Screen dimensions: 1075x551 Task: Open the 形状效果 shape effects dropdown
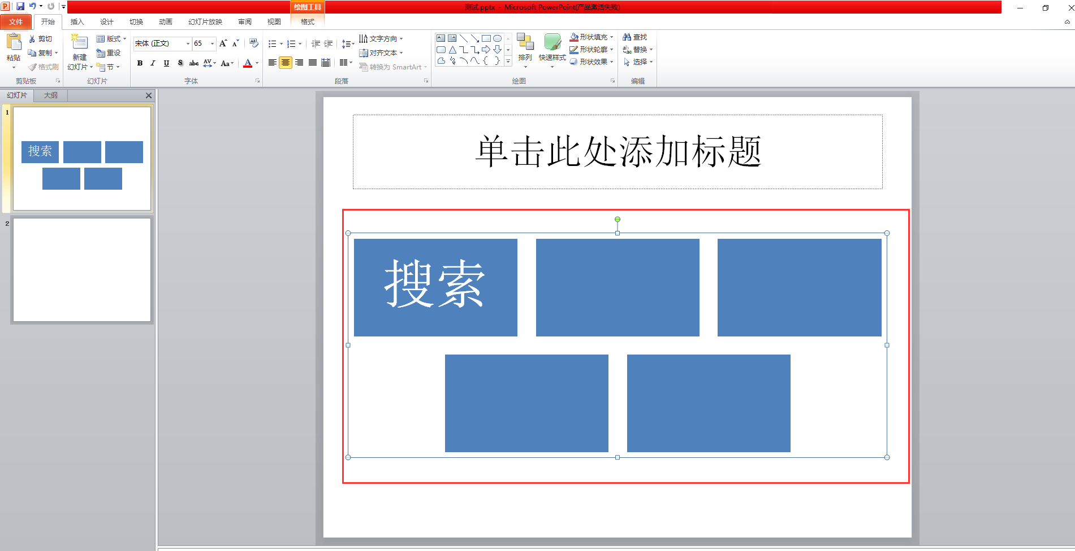(592, 62)
